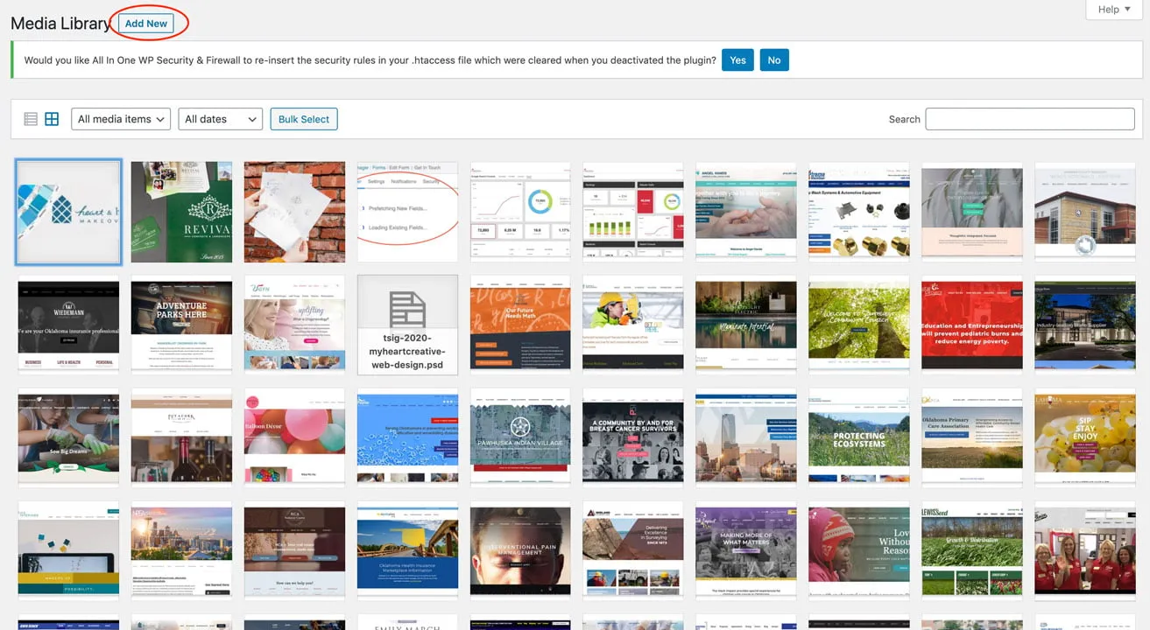
Task: Click the Bulk Select button
Action: (304, 119)
